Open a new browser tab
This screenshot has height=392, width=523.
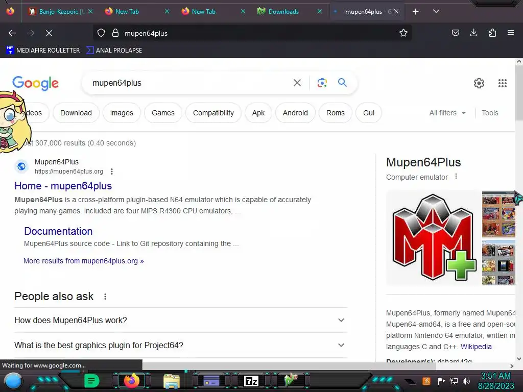416,12
